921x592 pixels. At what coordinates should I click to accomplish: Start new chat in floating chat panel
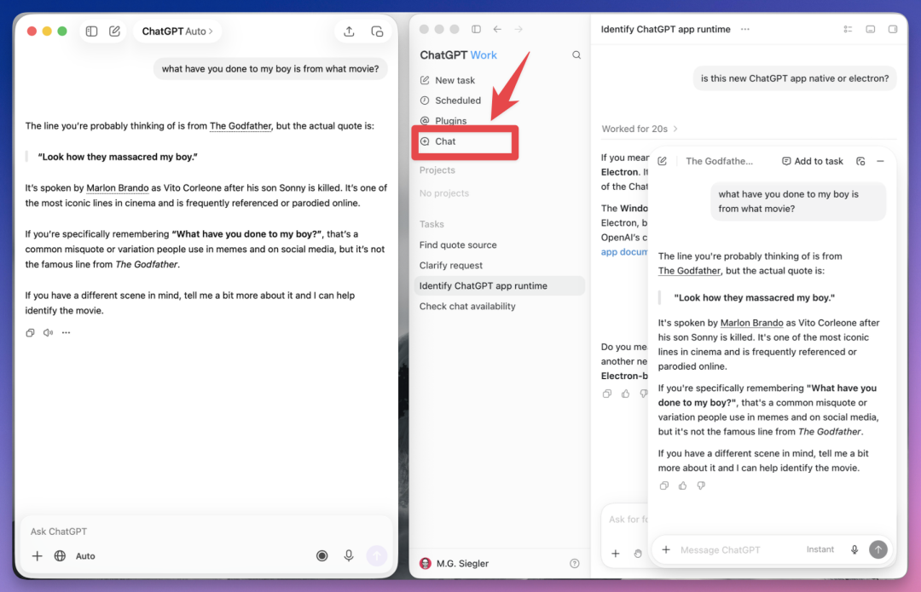[x=662, y=161]
